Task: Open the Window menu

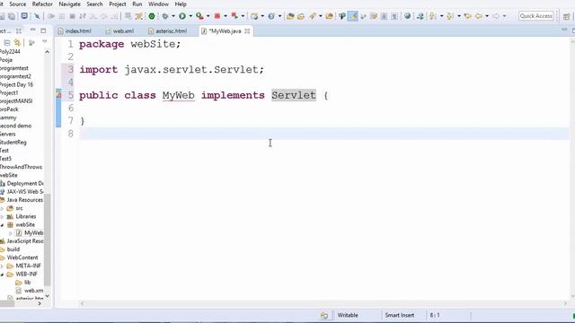Action: tap(158, 4)
